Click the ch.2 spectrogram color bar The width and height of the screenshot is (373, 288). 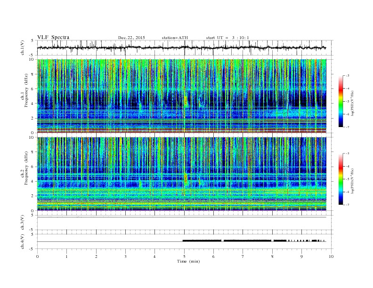pos(341,179)
